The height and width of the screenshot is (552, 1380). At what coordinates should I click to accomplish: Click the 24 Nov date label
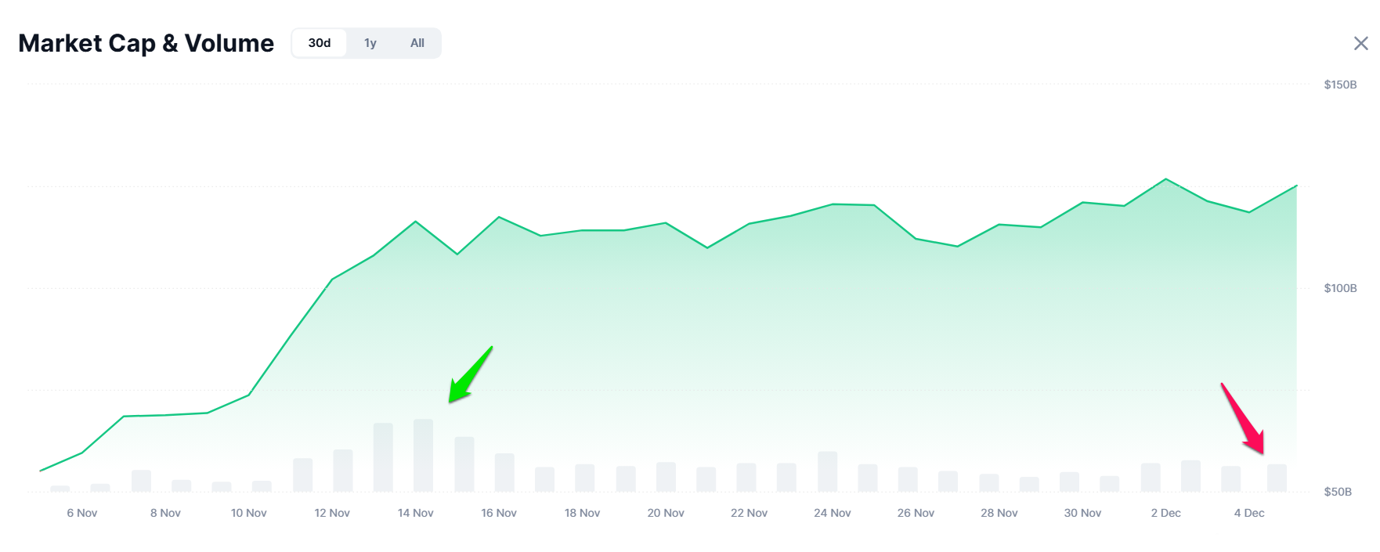[832, 513]
